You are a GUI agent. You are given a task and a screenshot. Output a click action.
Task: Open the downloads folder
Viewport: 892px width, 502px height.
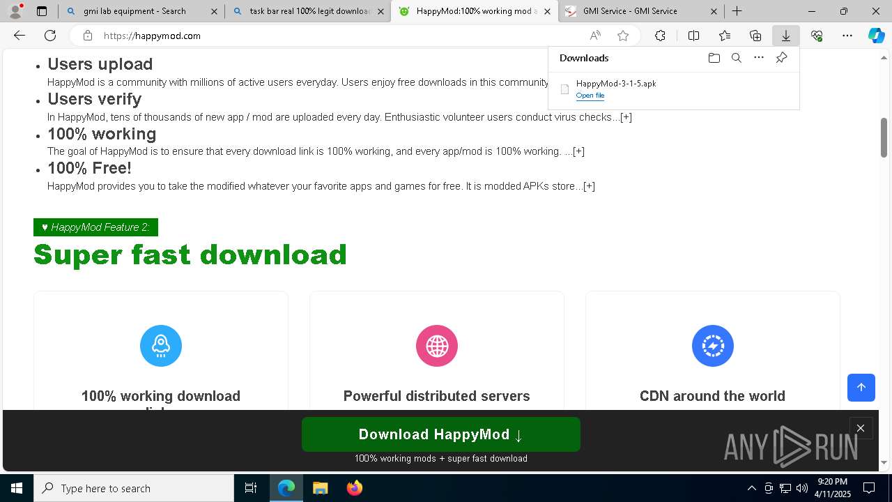[714, 58]
